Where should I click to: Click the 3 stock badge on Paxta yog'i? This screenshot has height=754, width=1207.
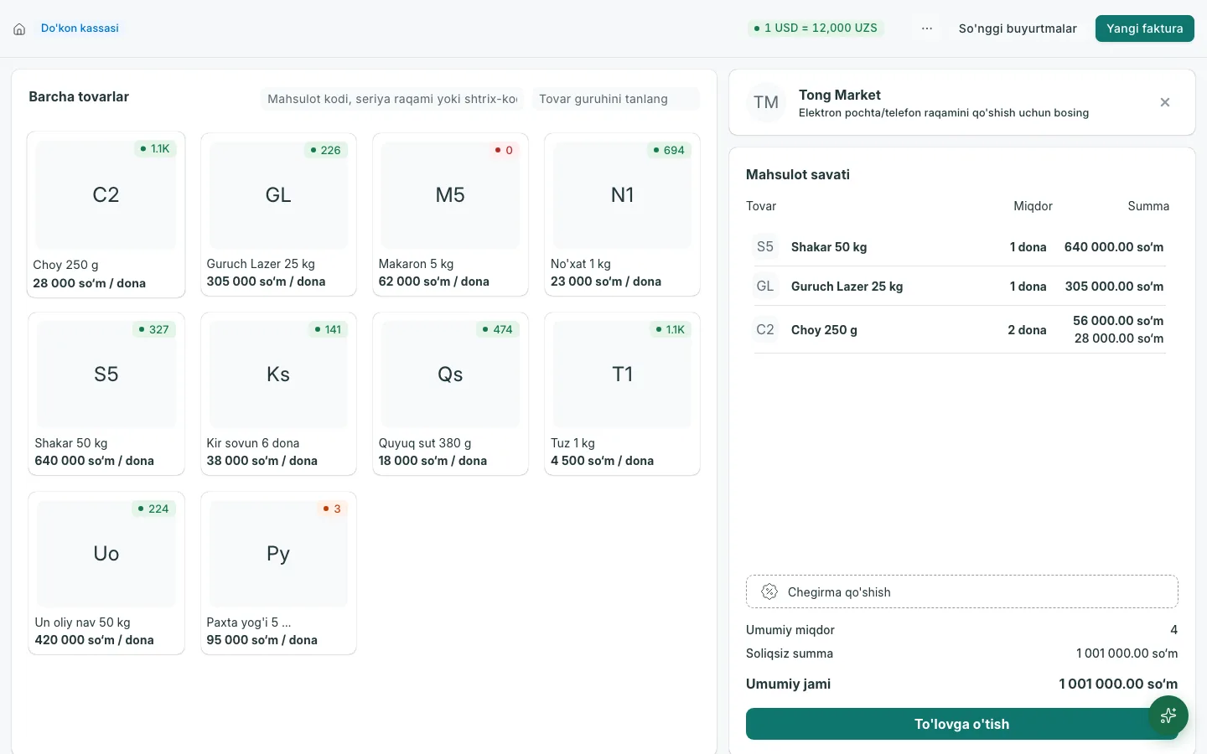tap(332, 509)
